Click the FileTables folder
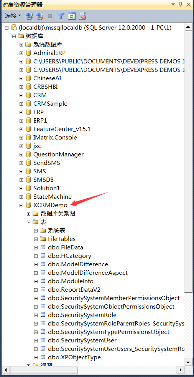Viewport: 194px width, 377px height. (x=62, y=239)
